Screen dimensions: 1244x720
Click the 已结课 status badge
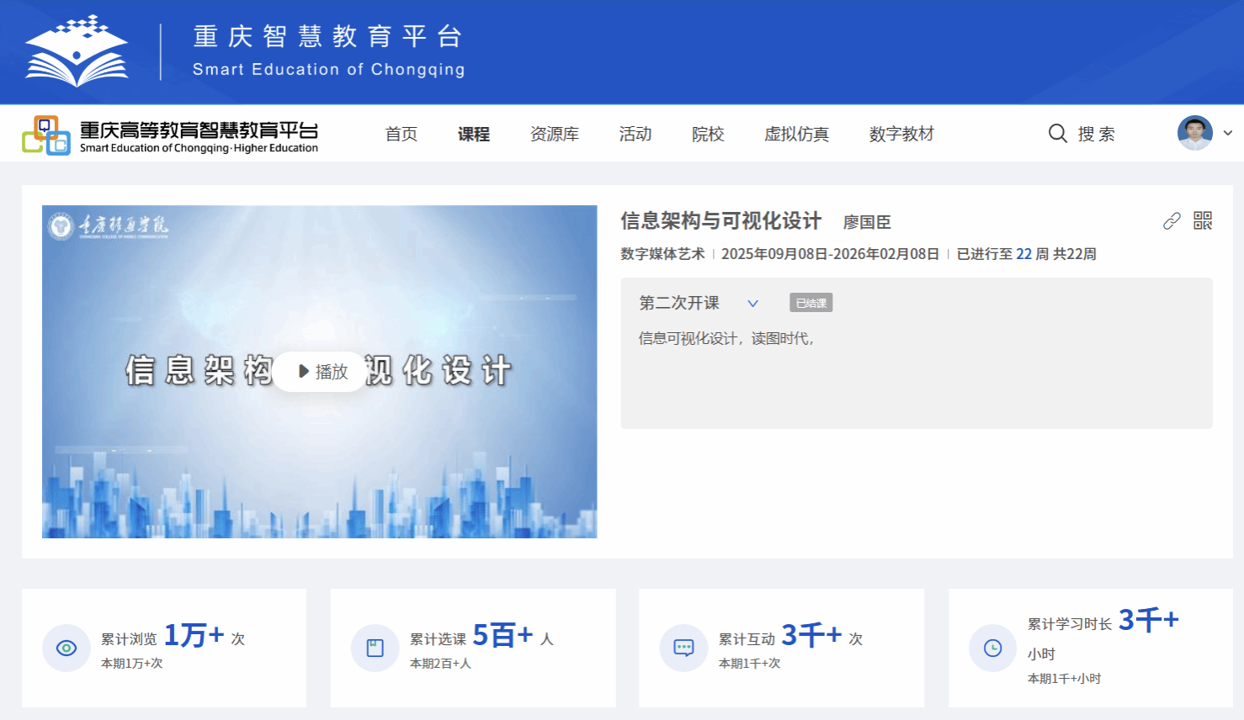tap(811, 303)
